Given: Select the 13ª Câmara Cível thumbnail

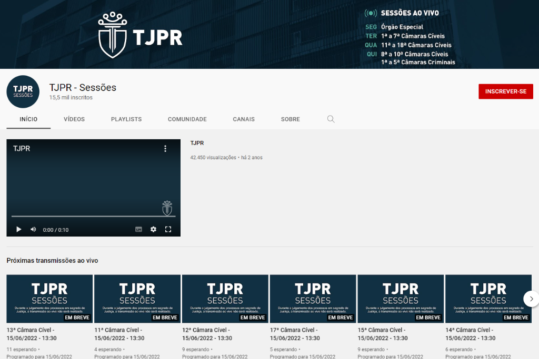Looking at the screenshot, I should point(49,299).
